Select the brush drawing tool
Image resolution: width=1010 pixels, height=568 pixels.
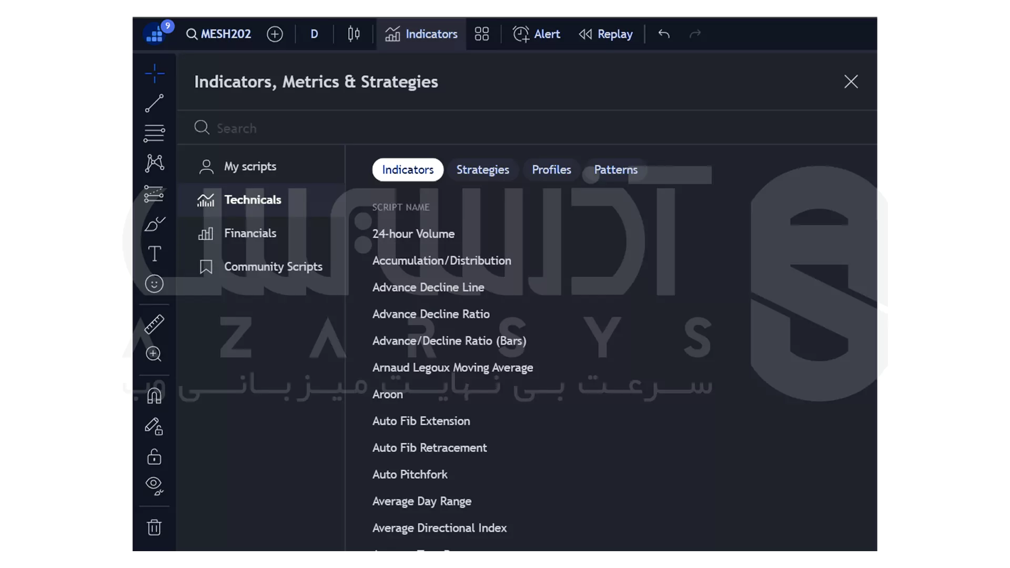[x=154, y=224]
